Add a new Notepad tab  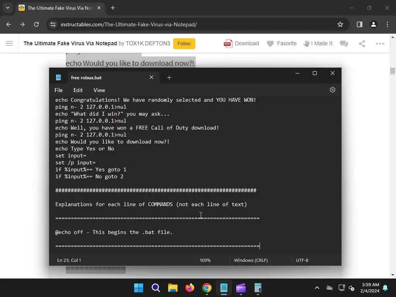tap(169, 77)
